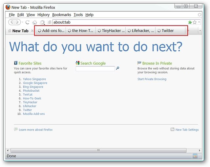Click the Browse In Private flag icon
The image size is (210, 167).
tap(139, 63)
